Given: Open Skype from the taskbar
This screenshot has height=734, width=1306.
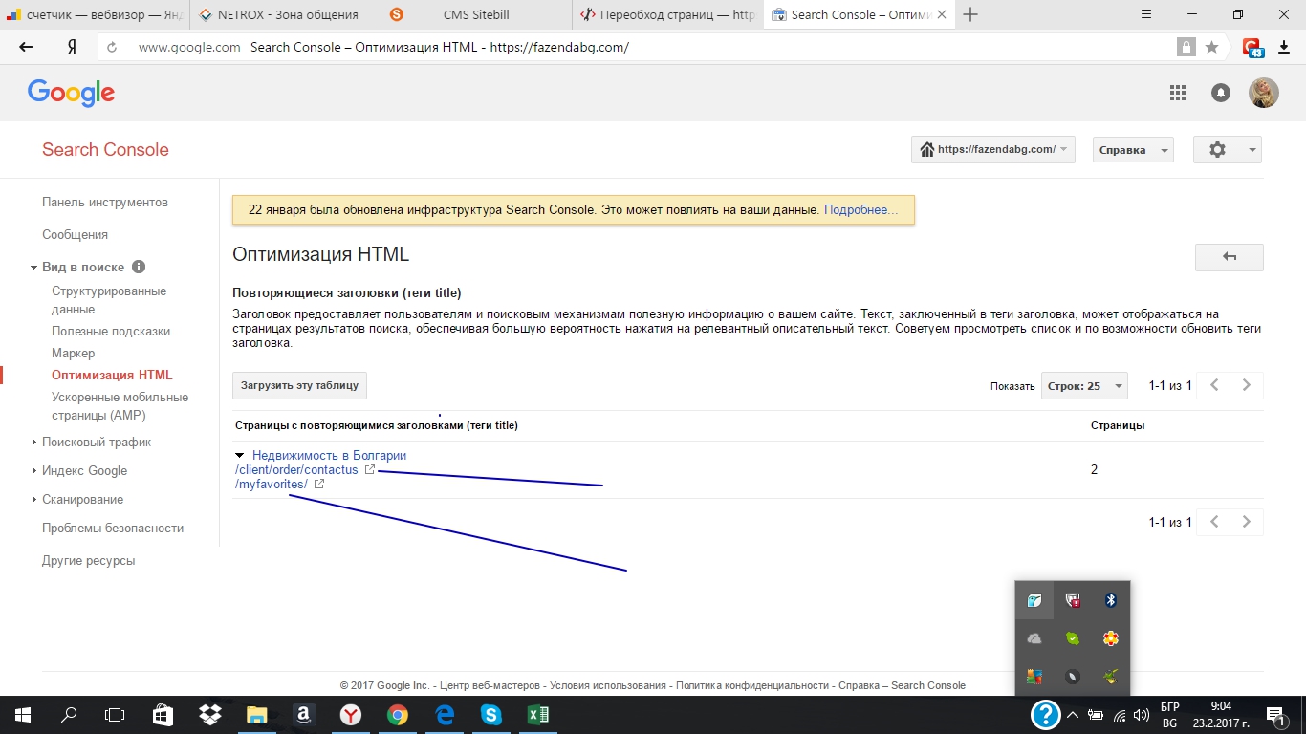Looking at the screenshot, I should [491, 714].
